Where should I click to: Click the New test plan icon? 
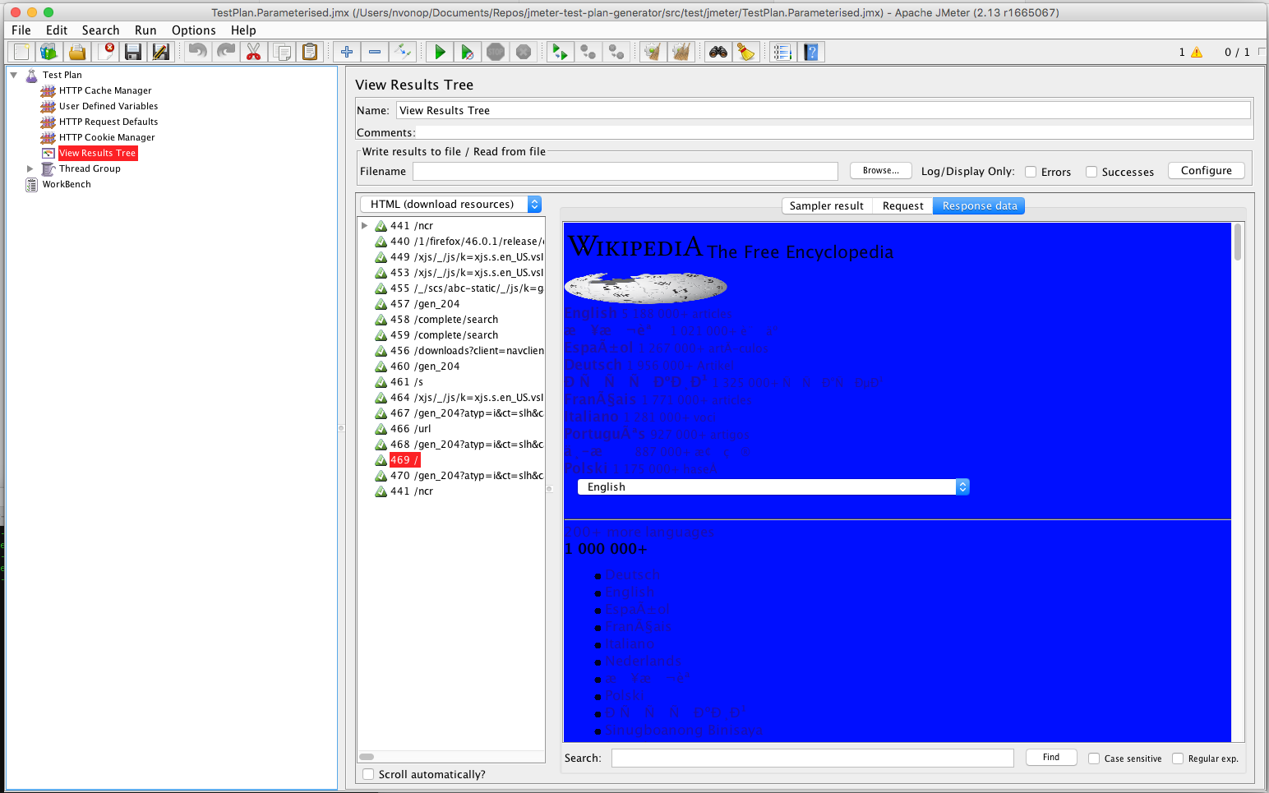pos(21,52)
